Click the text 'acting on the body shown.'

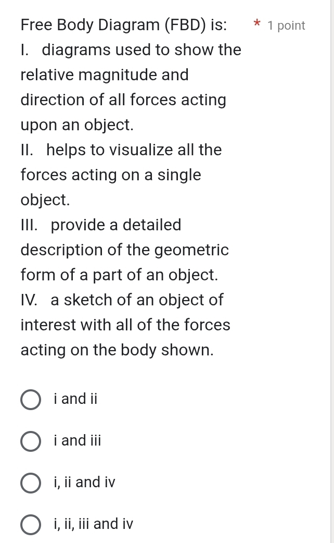coord(117,350)
